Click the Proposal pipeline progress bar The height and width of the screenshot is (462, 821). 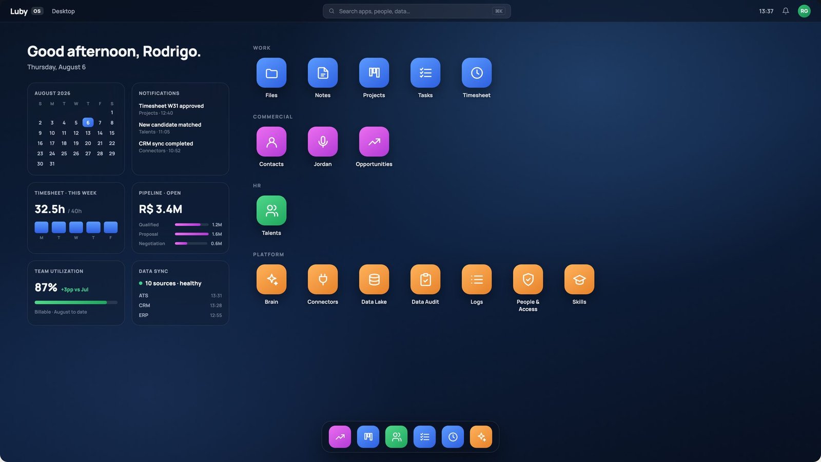click(191, 234)
